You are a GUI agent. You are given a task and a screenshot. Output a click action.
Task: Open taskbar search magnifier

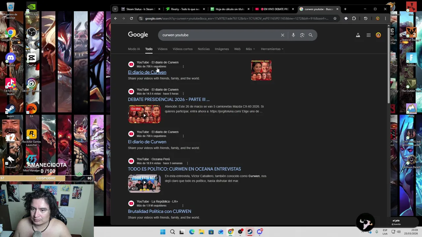[x=172, y=232]
